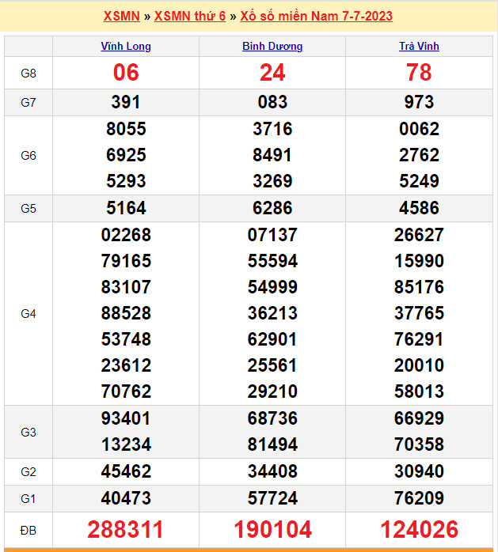Select G3 number 66929
The image size is (498, 552).
419,418
